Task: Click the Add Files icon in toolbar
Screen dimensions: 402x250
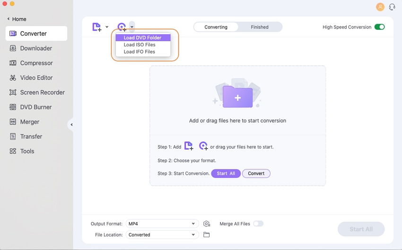Action: (96, 27)
